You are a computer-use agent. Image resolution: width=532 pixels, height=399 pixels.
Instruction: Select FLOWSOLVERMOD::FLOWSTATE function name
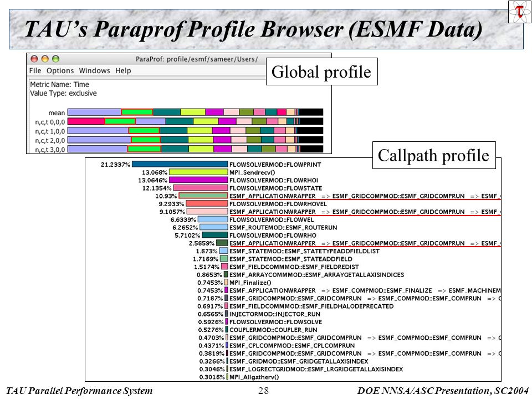[x=276, y=188]
